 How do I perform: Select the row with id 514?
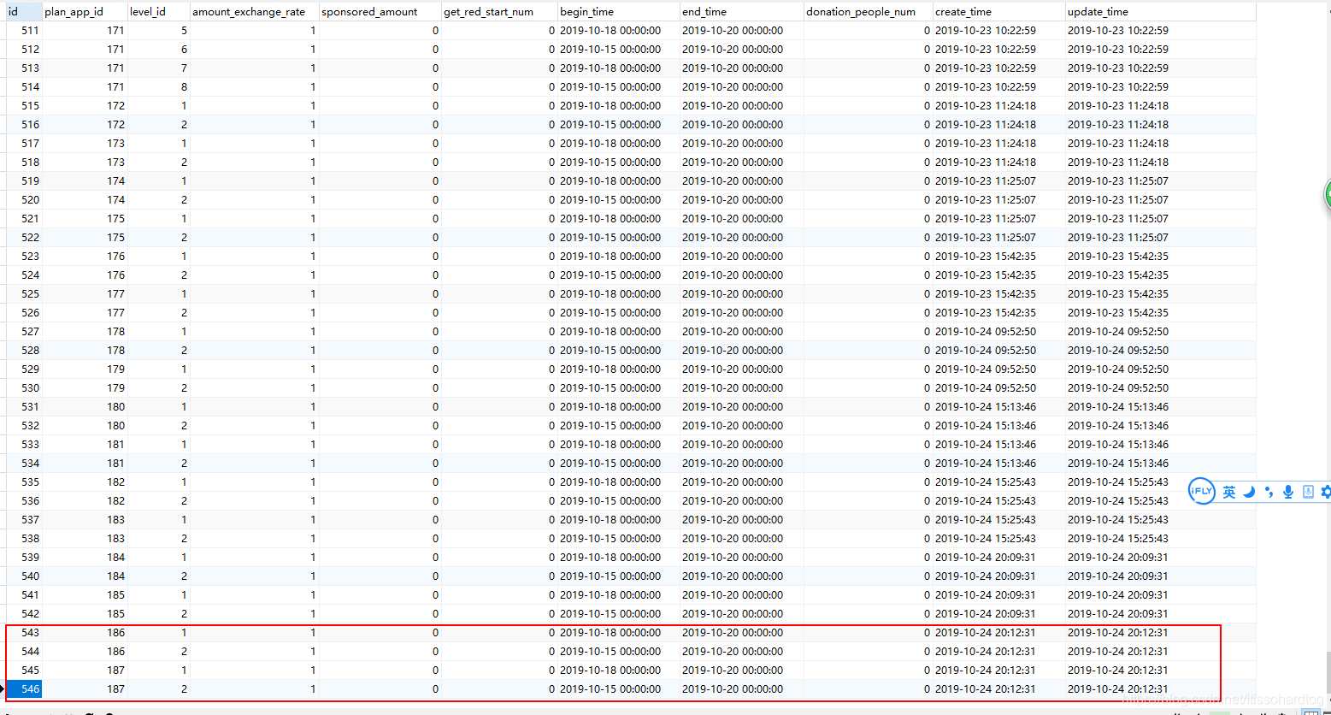tap(630, 87)
